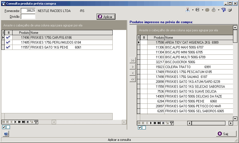239x143 pixels.
Task: Click the gray round icon in the top toolbar
Action: point(207,10)
